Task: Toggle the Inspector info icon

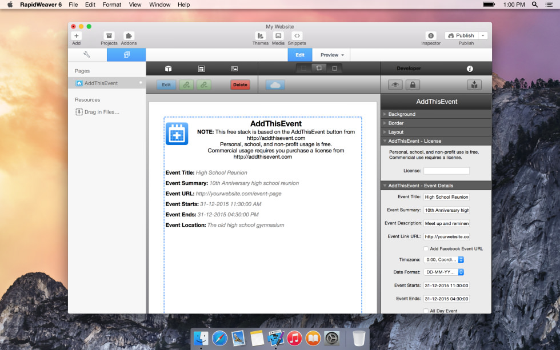Action: (431, 35)
